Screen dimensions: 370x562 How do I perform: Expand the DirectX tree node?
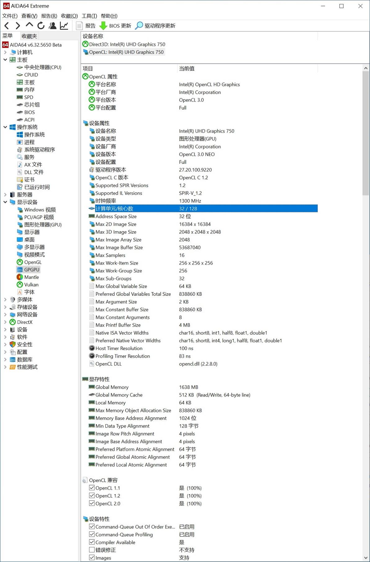click(x=5, y=322)
